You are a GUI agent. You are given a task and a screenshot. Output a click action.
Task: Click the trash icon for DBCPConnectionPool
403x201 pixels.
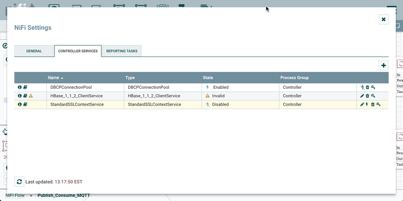(x=368, y=87)
